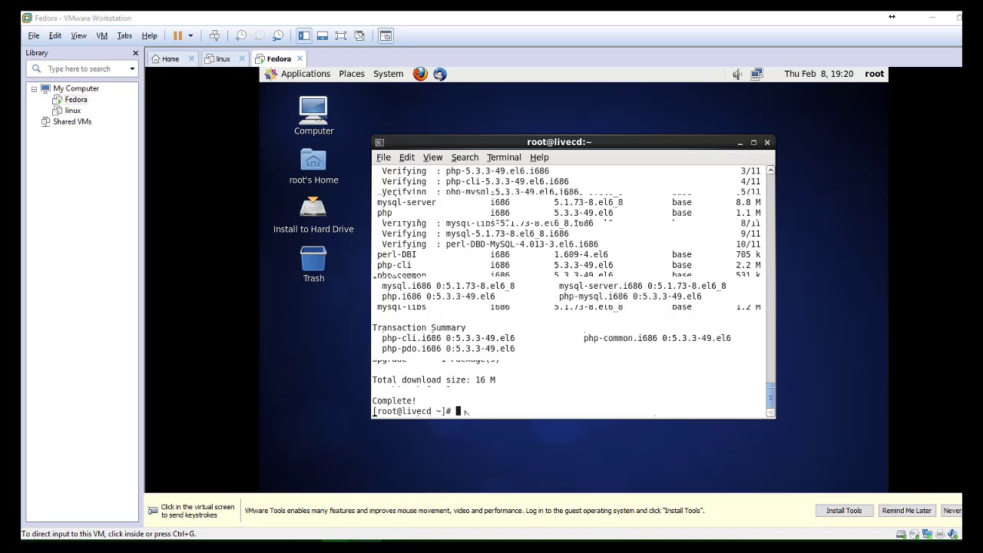Image resolution: width=983 pixels, height=553 pixels.
Task: Close the Fedora tab
Action: click(300, 59)
